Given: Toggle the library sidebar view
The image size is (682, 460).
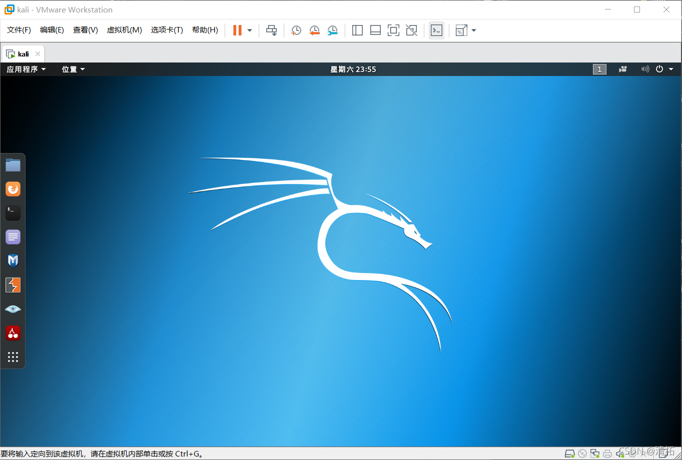Looking at the screenshot, I should pos(357,30).
